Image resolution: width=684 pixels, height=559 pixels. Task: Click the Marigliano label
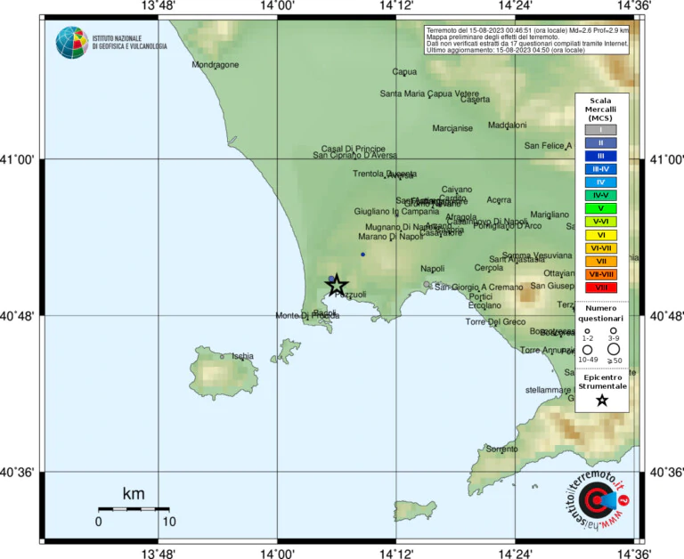(550, 215)
